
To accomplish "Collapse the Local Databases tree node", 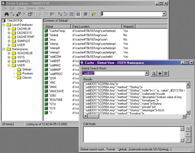I will tap(4, 25).
